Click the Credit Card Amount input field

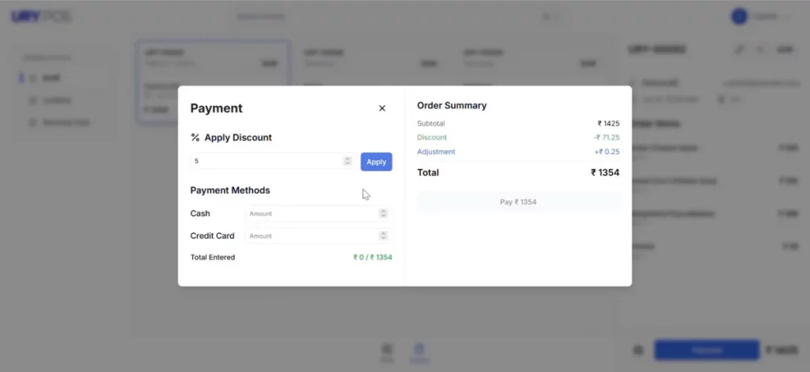pos(318,236)
